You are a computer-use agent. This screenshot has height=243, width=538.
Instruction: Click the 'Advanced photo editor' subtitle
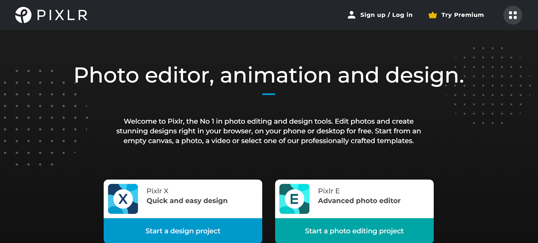[359, 201]
